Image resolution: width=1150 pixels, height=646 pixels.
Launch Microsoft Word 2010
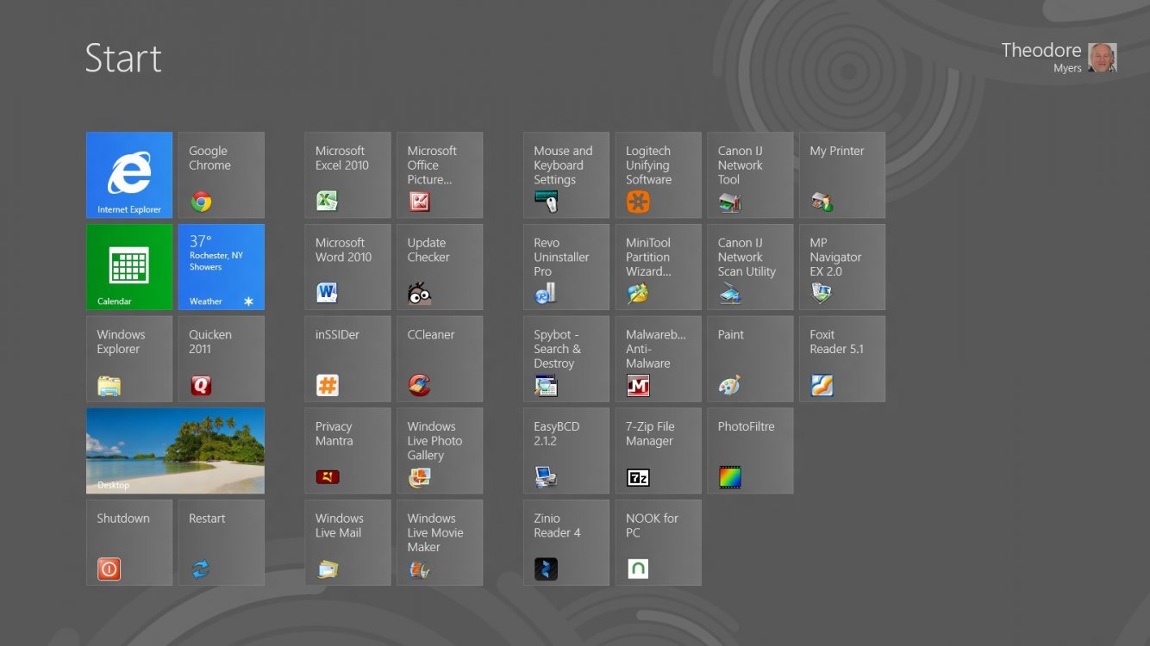point(347,267)
